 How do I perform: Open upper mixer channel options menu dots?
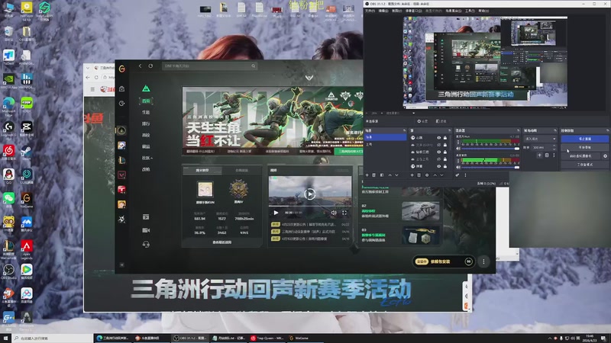click(x=458, y=142)
